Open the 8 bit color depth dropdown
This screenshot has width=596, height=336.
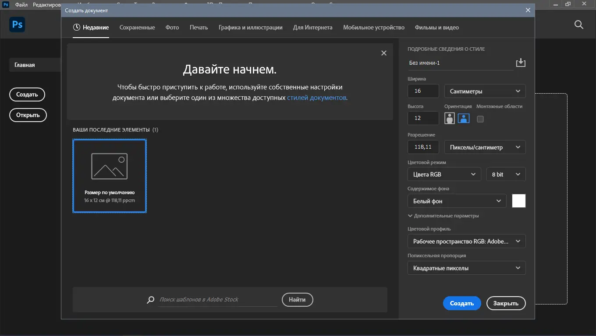[x=505, y=174]
